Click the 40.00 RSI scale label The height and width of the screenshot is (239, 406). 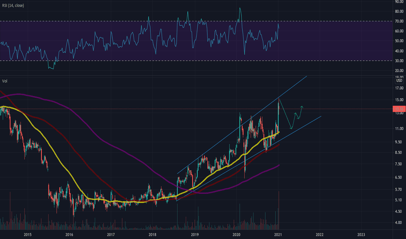(x=399, y=51)
